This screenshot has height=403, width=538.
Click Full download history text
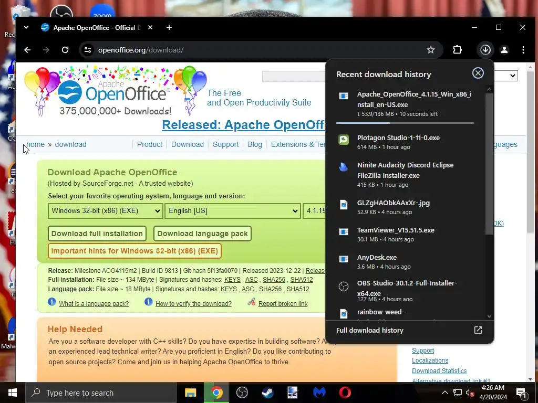(x=369, y=331)
